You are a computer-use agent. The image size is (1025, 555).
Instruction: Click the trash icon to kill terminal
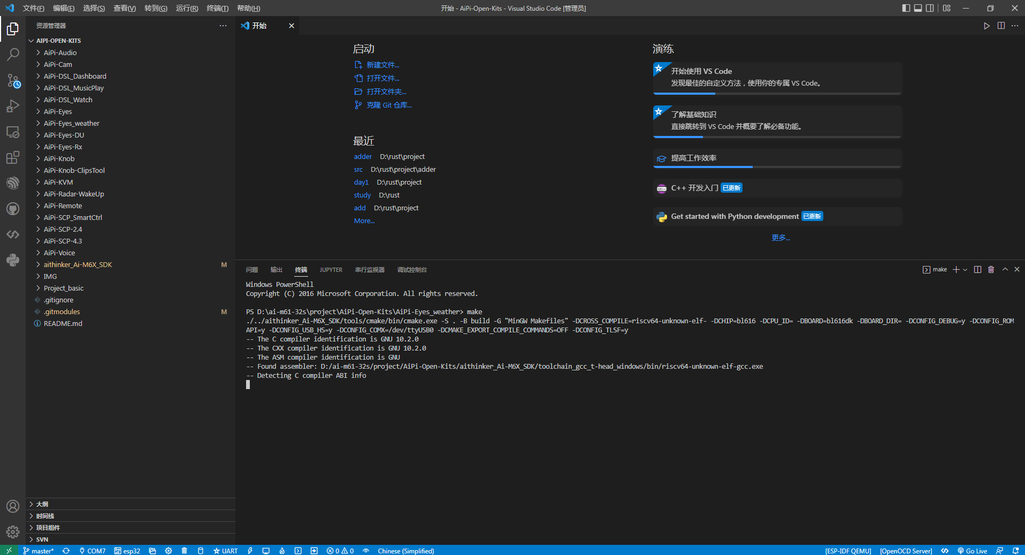click(991, 270)
